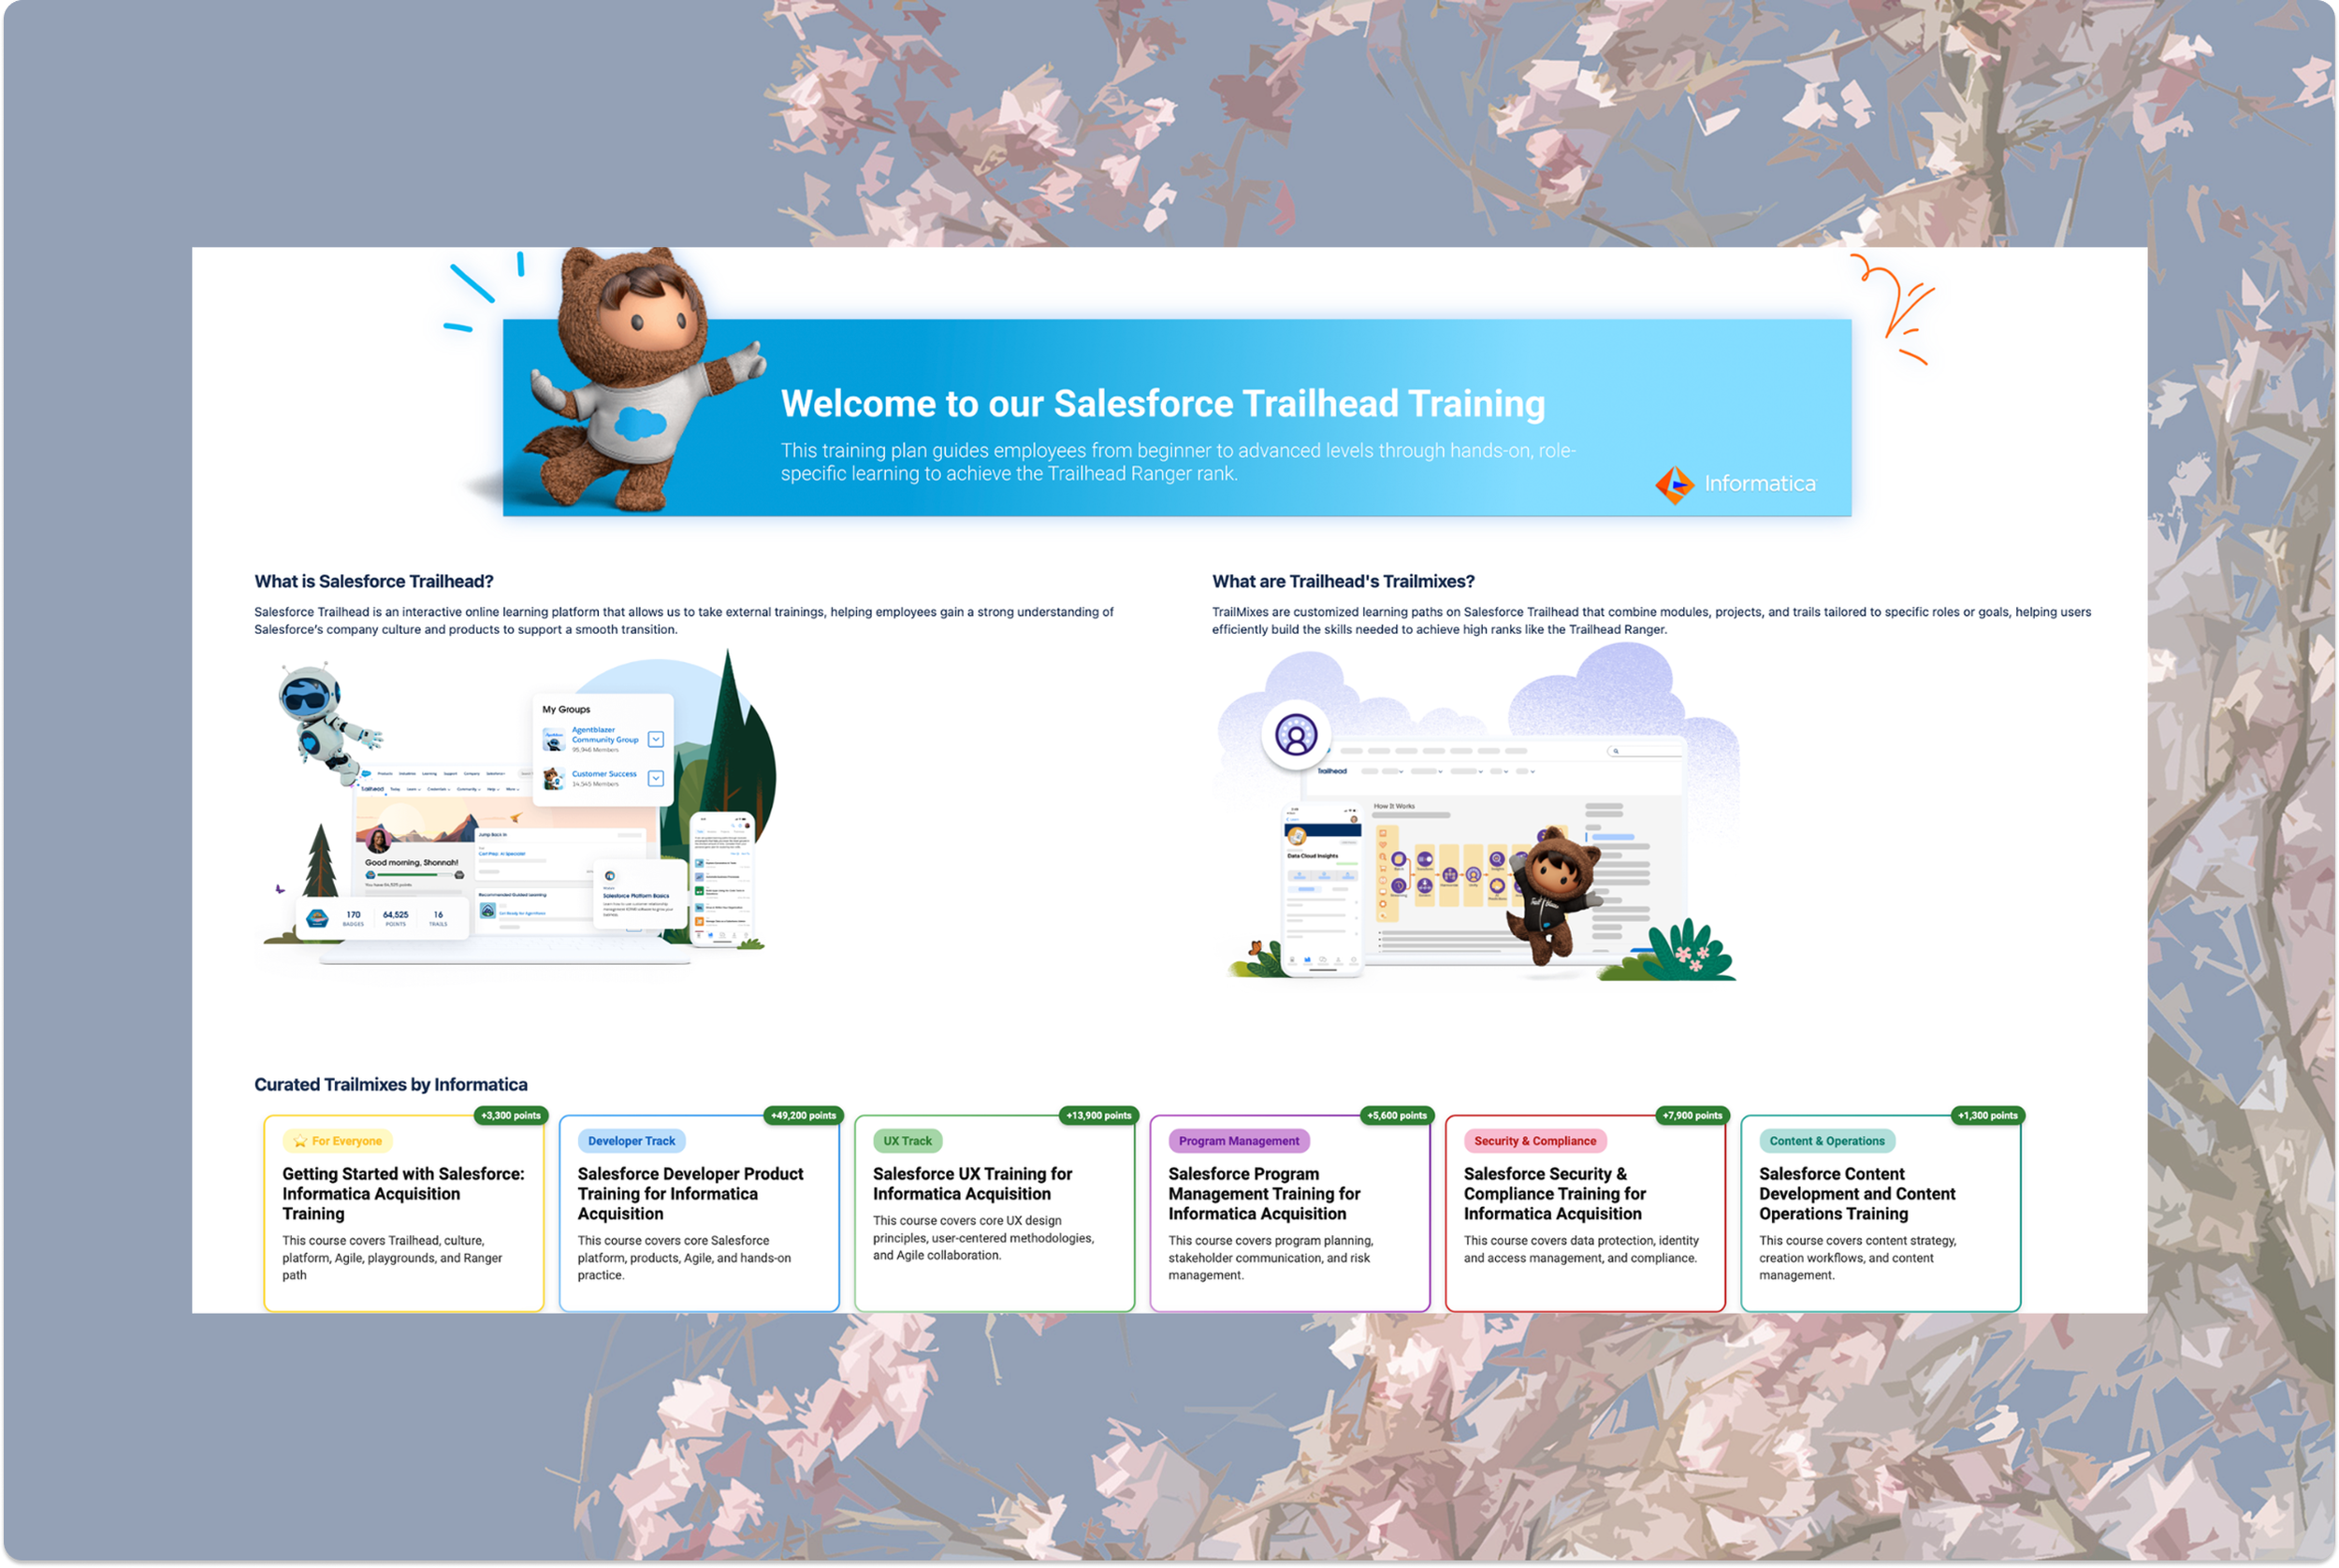Click the Developer Track tag
This screenshot has height=1568, width=2339.
632,1141
